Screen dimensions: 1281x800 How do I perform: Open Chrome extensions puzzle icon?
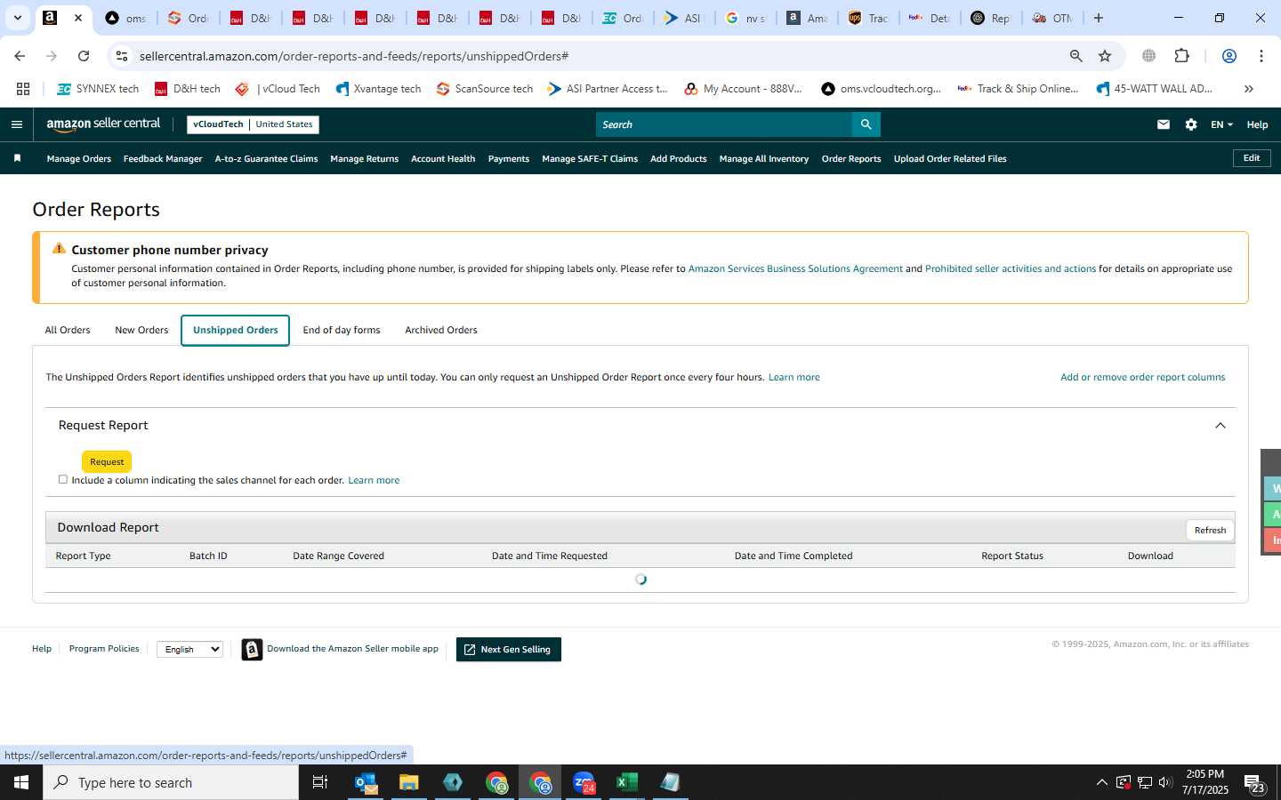(1181, 56)
